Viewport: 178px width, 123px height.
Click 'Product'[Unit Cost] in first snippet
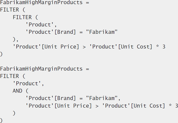tap(121, 47)
